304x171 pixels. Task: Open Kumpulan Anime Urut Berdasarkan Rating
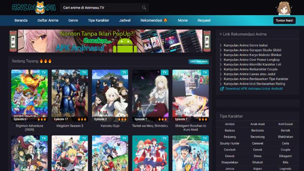[x=254, y=84]
